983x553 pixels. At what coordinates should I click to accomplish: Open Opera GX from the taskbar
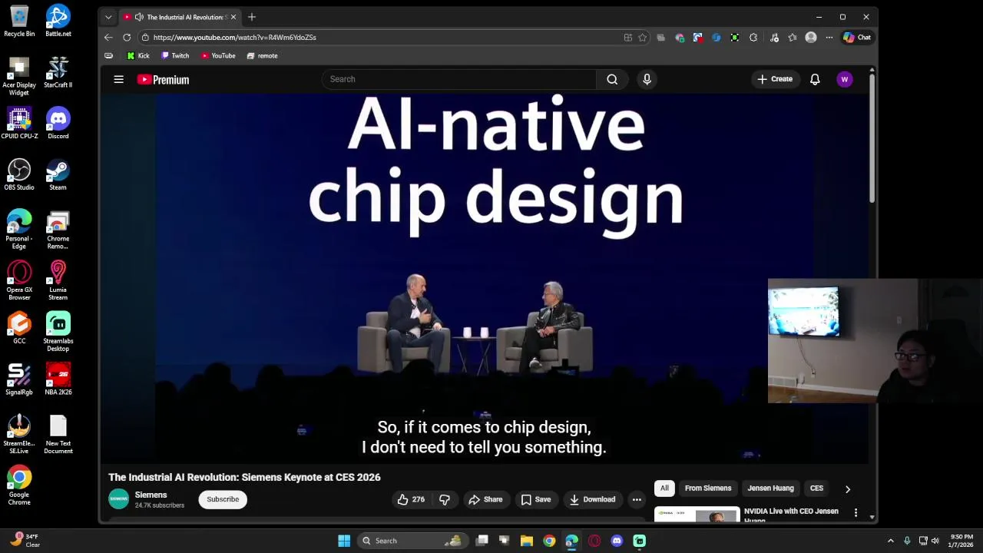point(594,541)
